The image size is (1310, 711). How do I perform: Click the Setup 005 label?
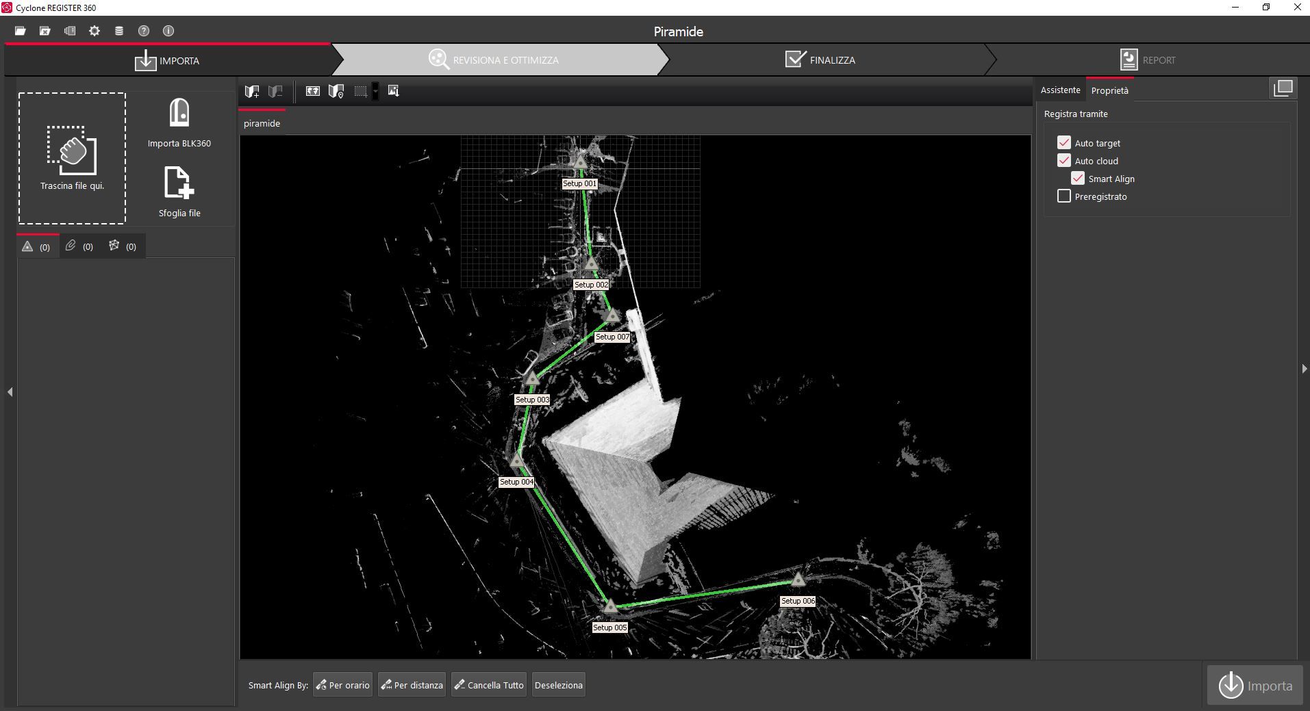click(x=609, y=628)
